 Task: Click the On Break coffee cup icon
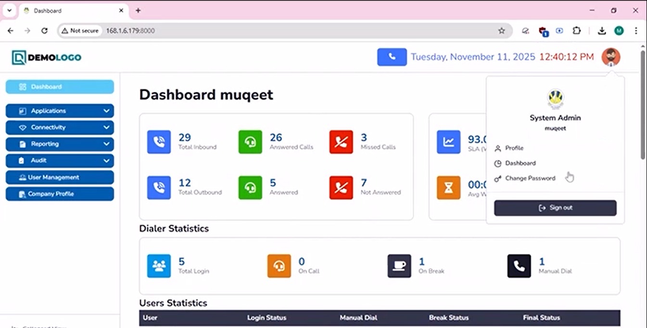(x=399, y=266)
